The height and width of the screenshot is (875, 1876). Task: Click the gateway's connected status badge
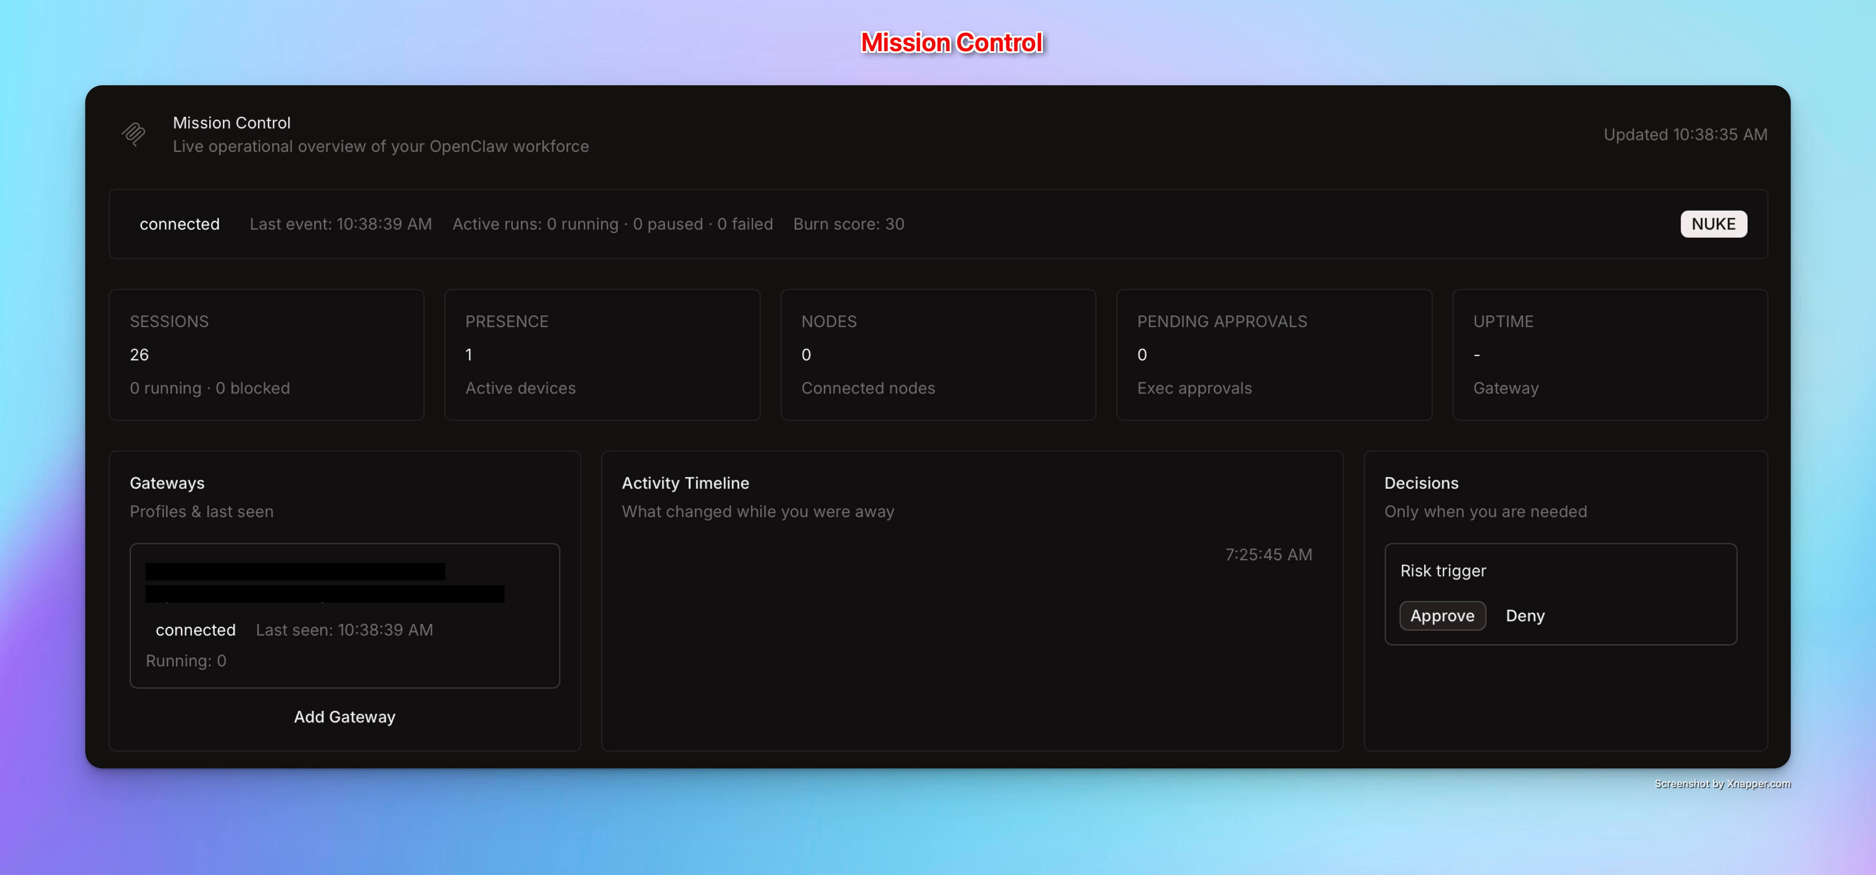pyautogui.click(x=195, y=630)
